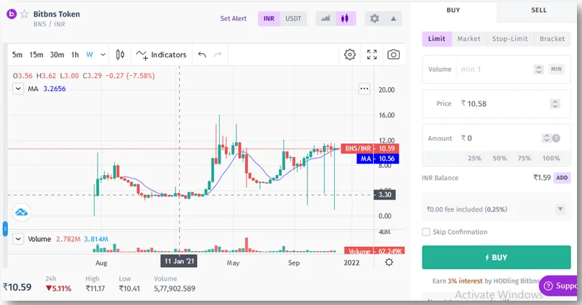Click 24h change 5.11% text
Image resolution: width=582 pixels, height=305 pixels.
pos(58,288)
